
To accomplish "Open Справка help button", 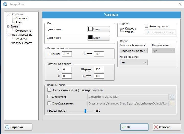I will tap(18, 127).
